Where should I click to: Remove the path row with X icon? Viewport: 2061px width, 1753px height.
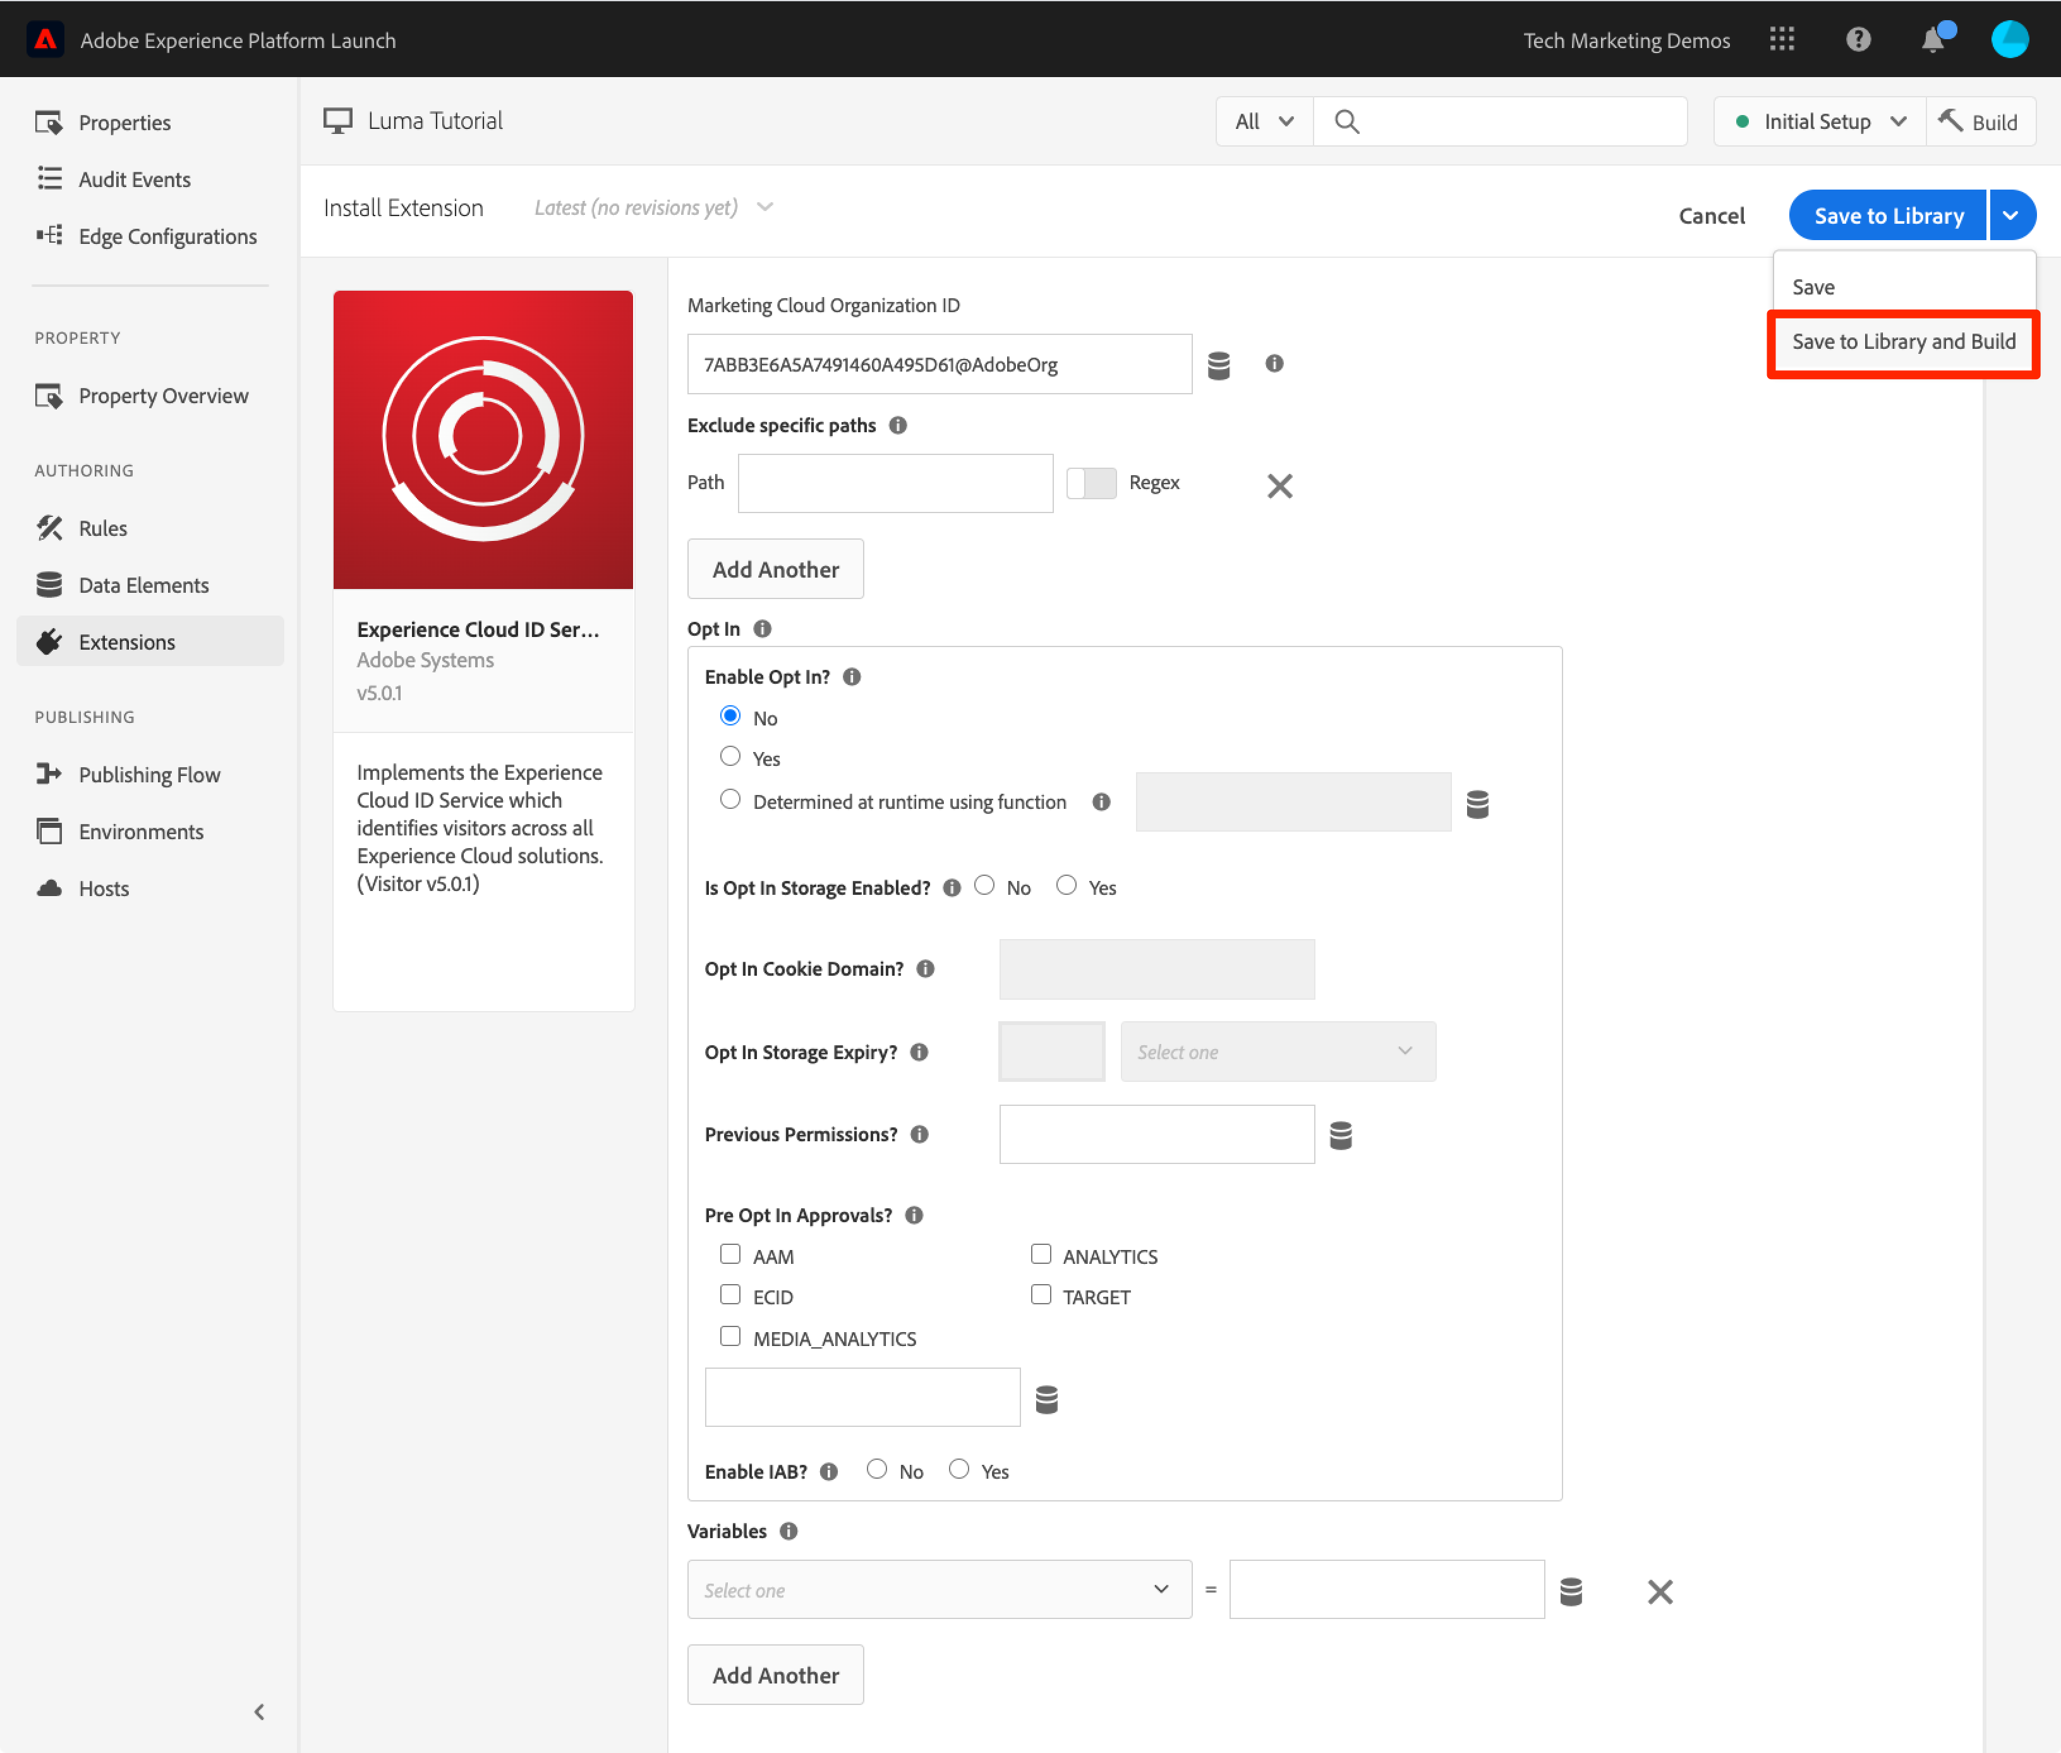1279,485
